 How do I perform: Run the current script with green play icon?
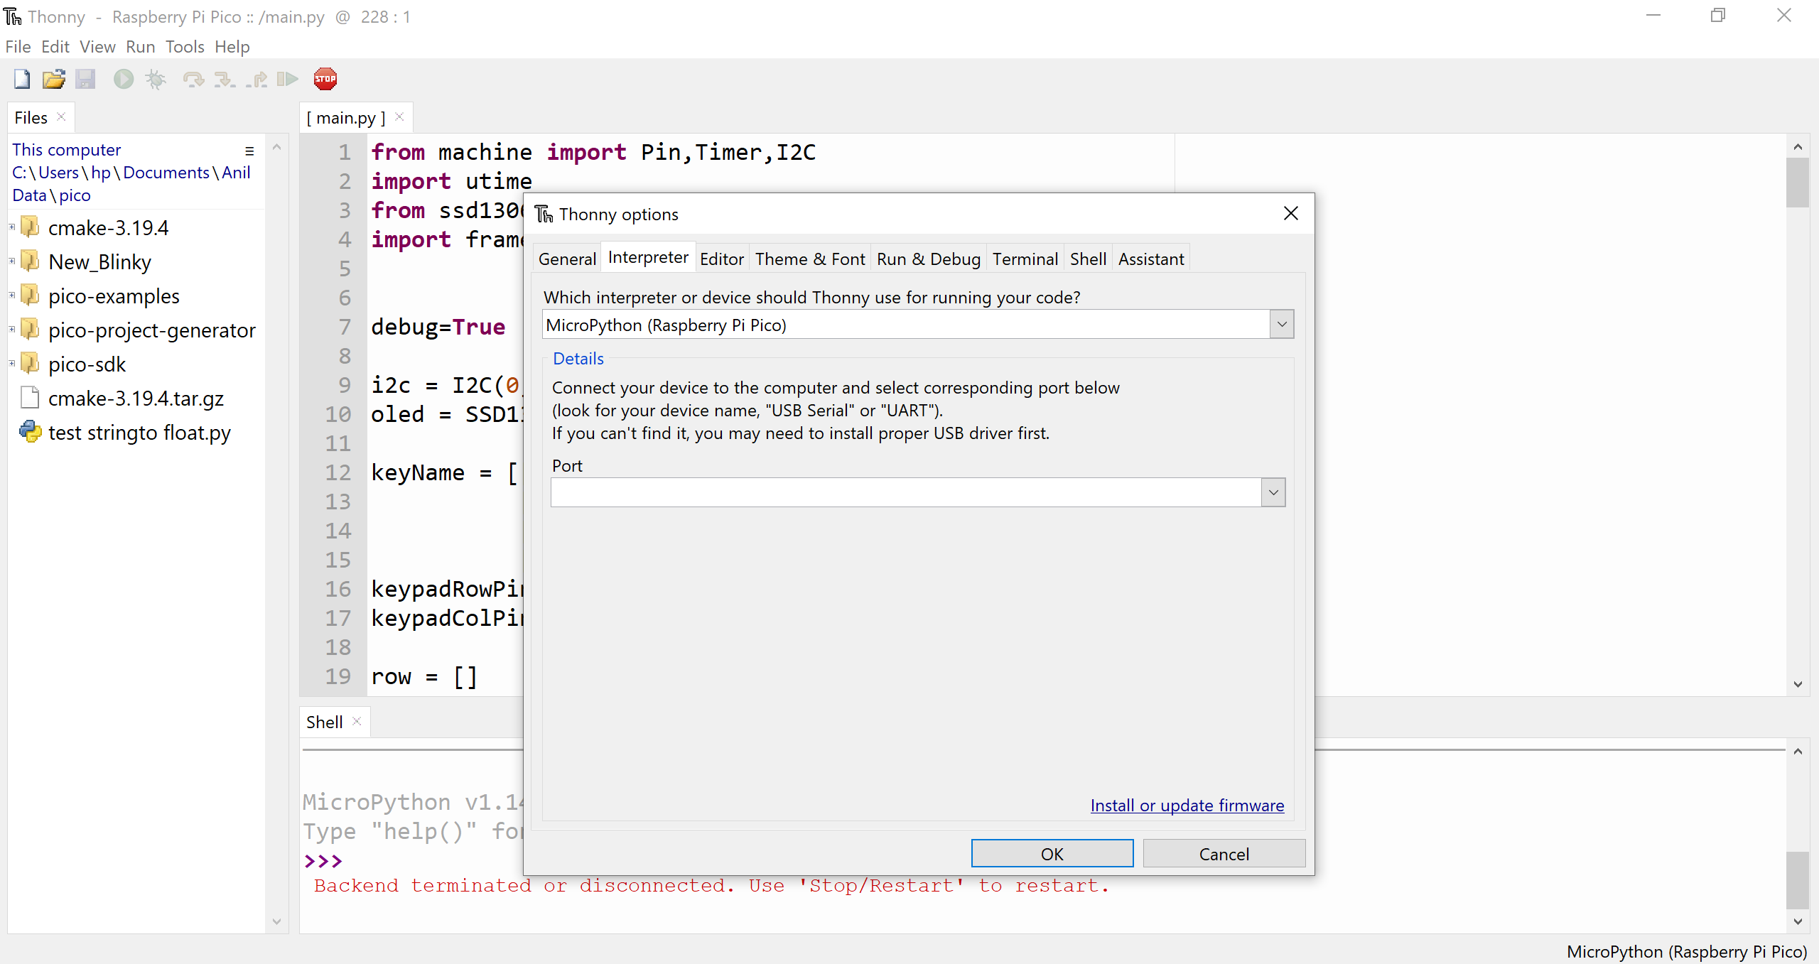[123, 79]
